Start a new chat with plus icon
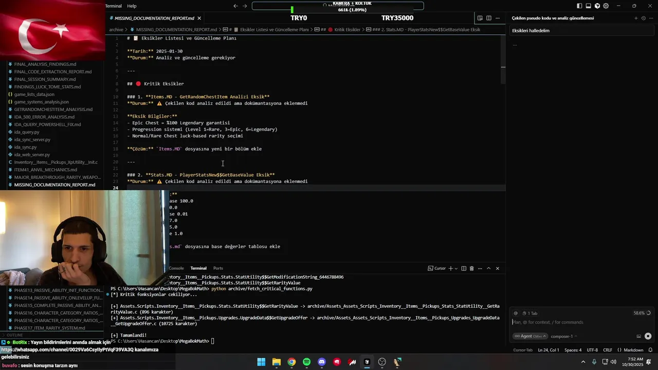The width and height of the screenshot is (658, 370). click(636, 18)
